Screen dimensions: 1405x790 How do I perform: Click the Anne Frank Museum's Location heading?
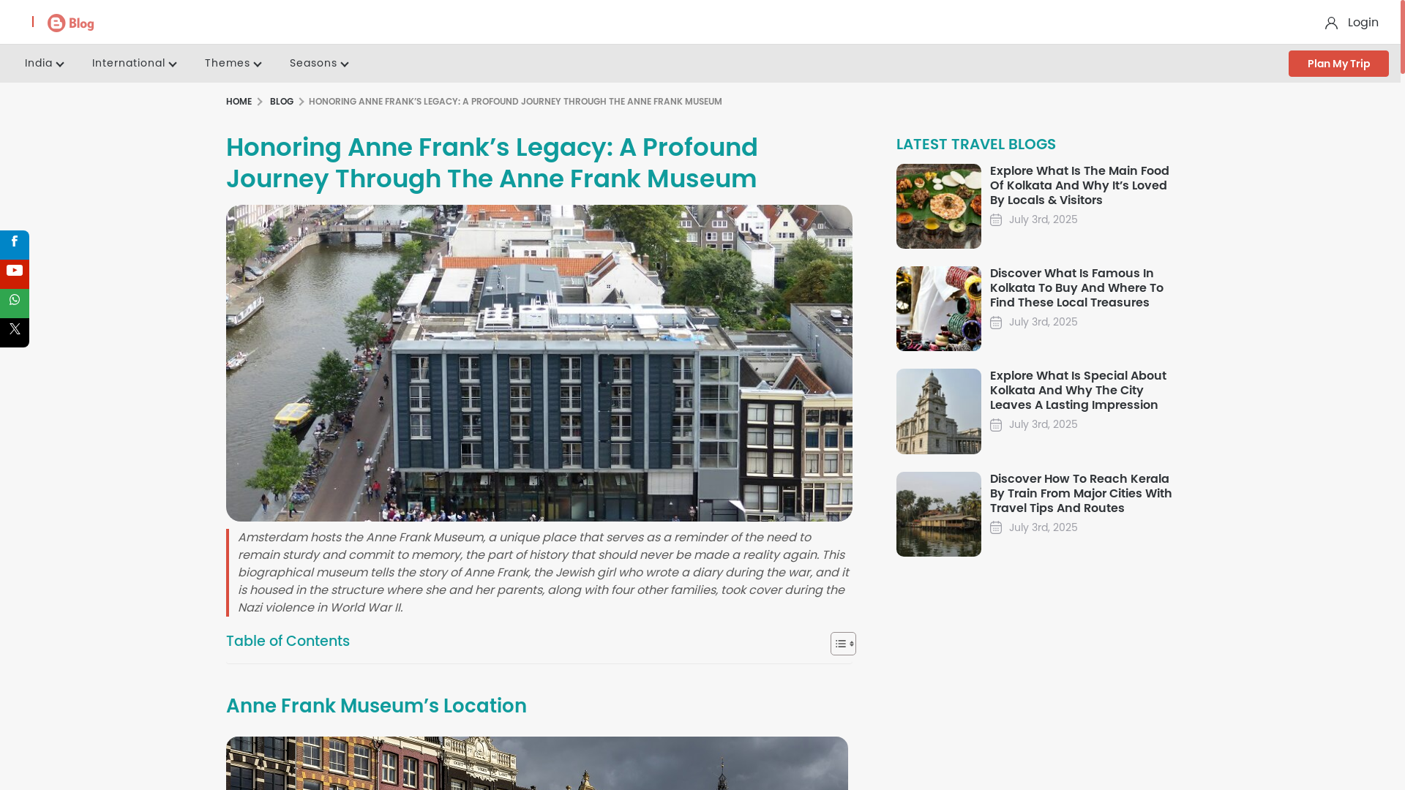(x=376, y=706)
